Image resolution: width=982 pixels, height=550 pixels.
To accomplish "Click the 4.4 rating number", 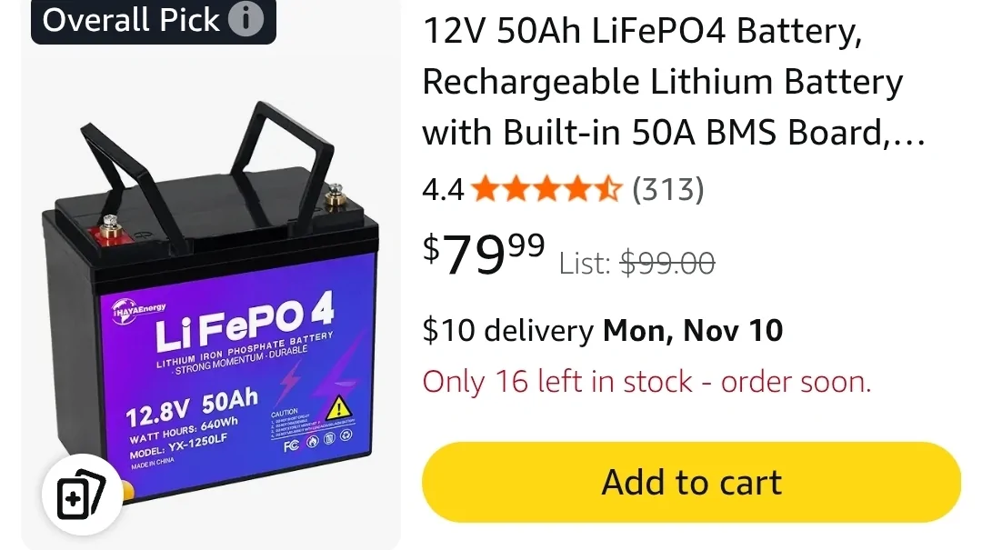I will point(443,189).
